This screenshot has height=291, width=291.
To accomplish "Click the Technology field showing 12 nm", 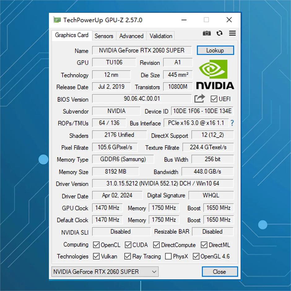I will point(111,75).
